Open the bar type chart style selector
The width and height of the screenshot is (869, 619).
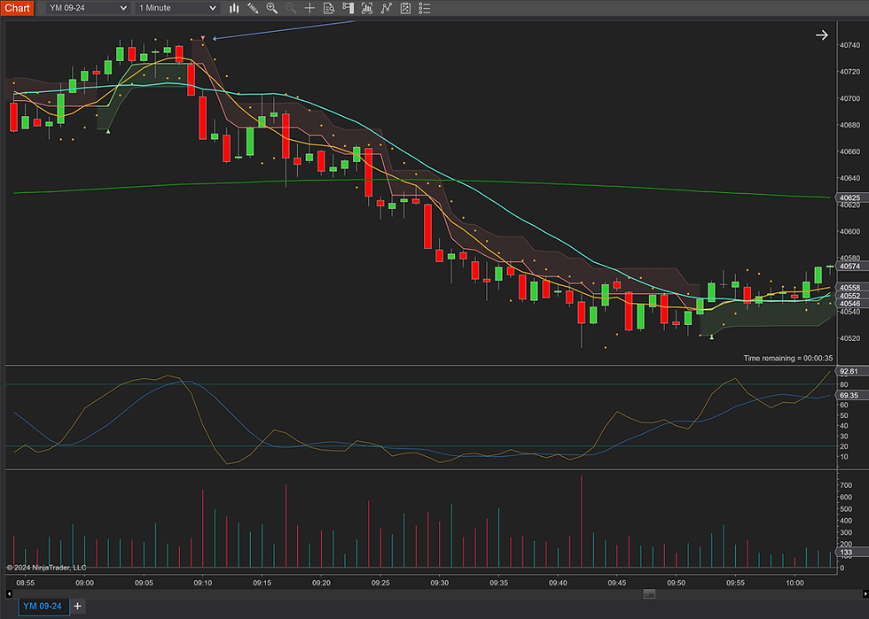click(x=234, y=8)
